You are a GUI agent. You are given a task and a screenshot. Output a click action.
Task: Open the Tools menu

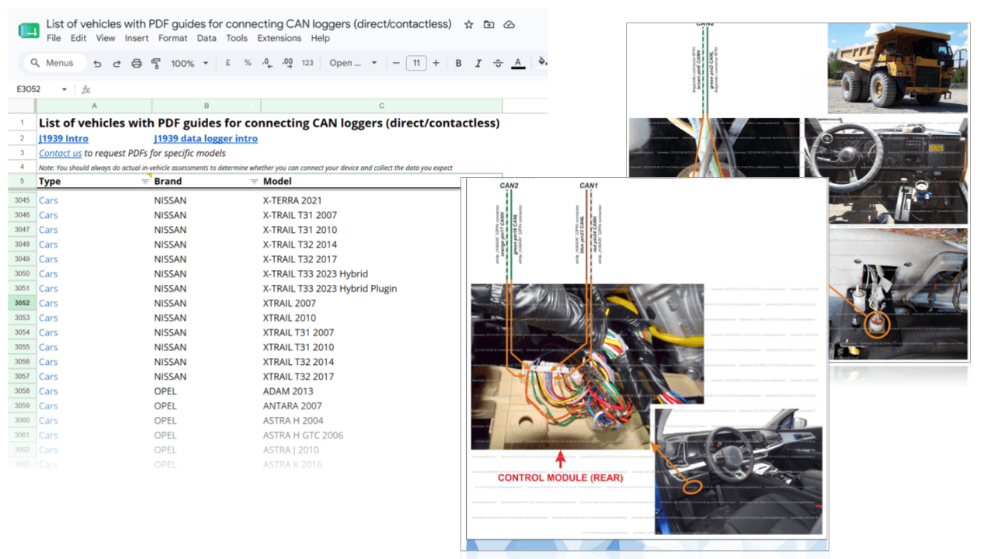pyautogui.click(x=237, y=38)
